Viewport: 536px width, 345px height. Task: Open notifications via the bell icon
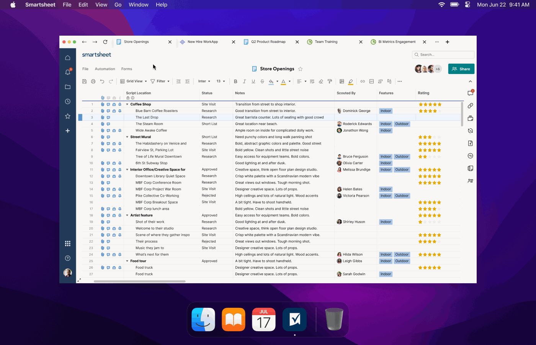pos(68,72)
